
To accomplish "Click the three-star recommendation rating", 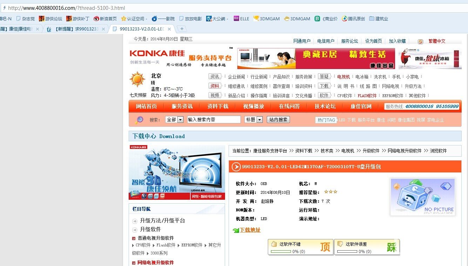I will (x=331, y=192).
